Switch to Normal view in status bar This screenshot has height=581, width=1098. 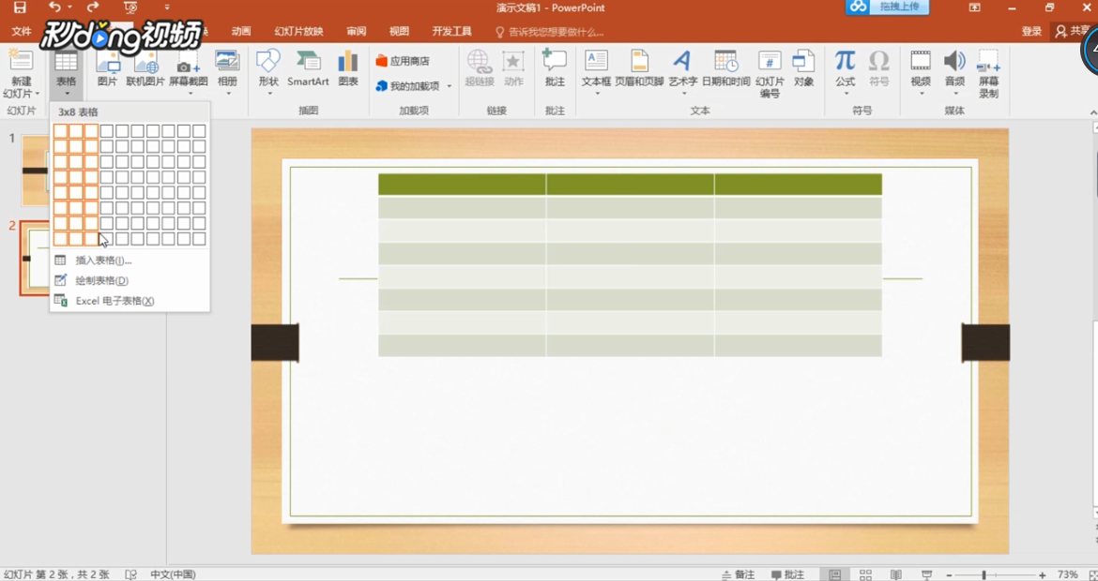834,574
